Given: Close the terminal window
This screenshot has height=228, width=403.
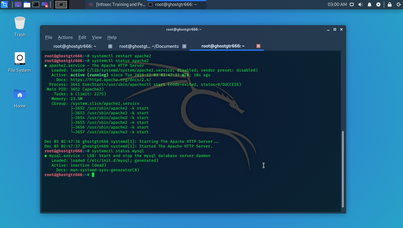Looking at the screenshot, I should click(x=341, y=29).
